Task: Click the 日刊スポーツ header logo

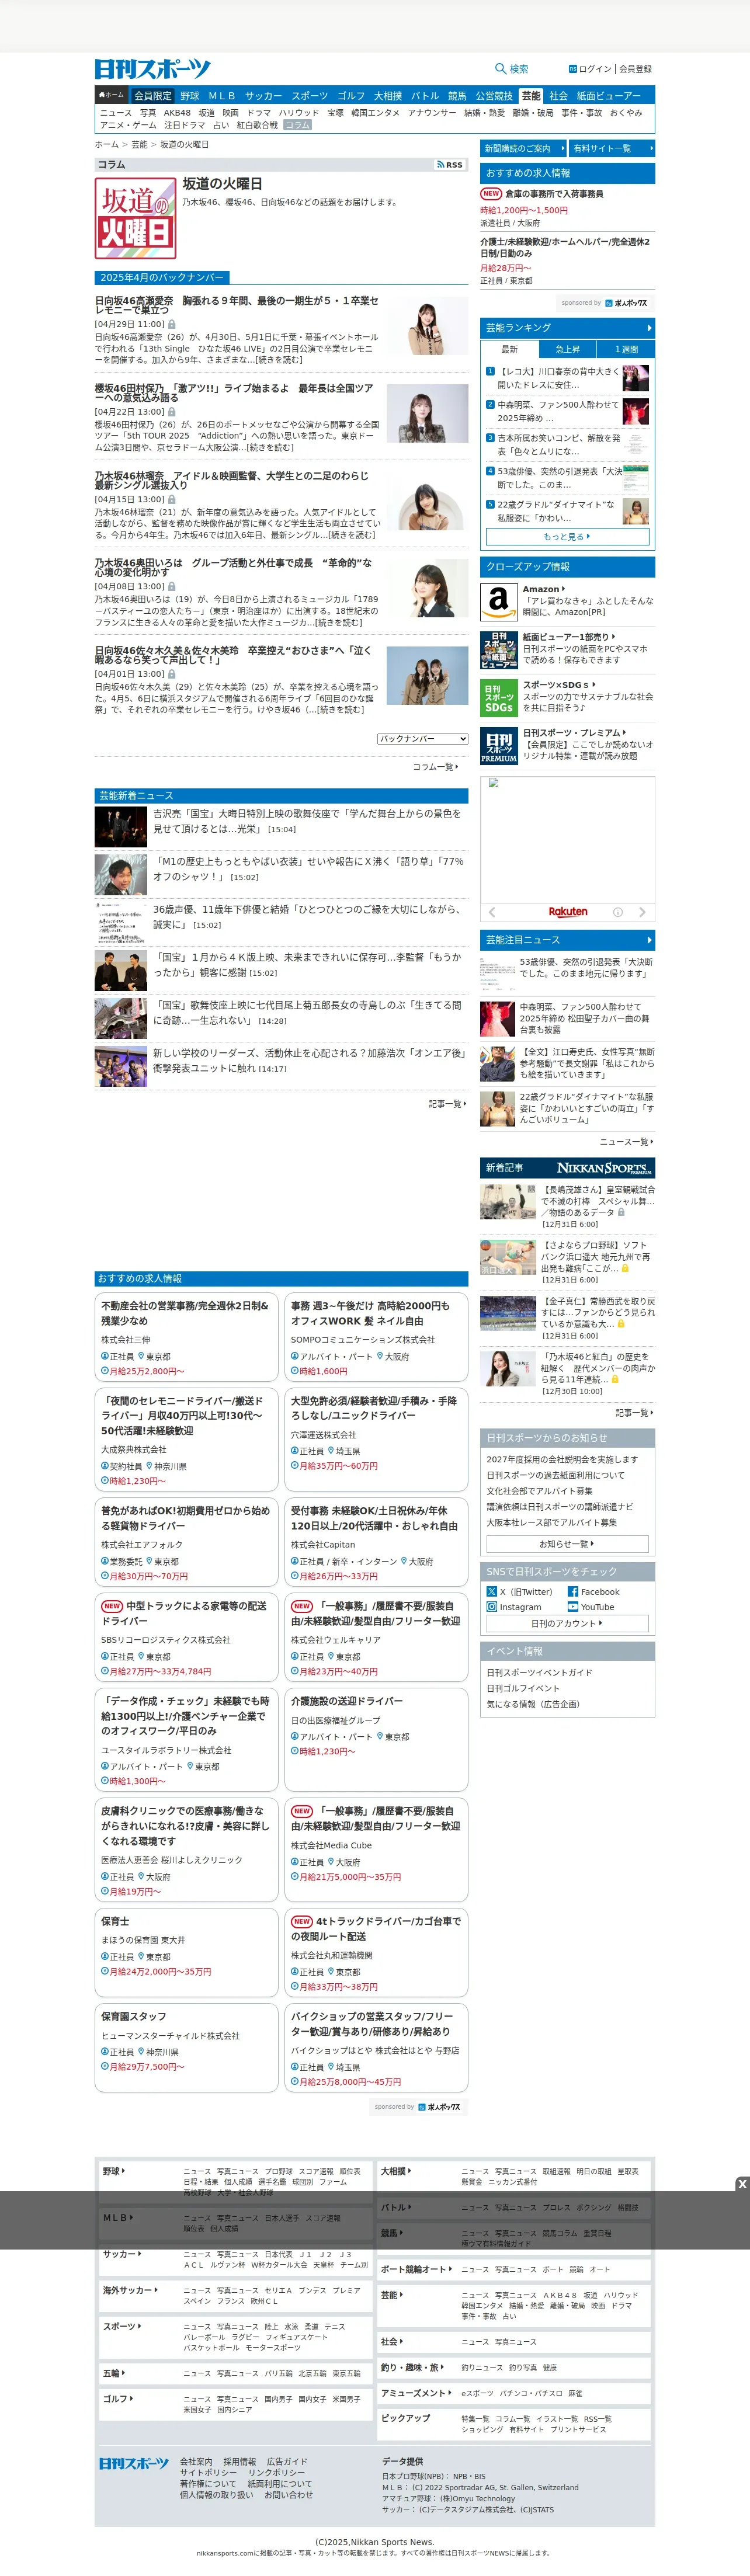Action: 153,69
